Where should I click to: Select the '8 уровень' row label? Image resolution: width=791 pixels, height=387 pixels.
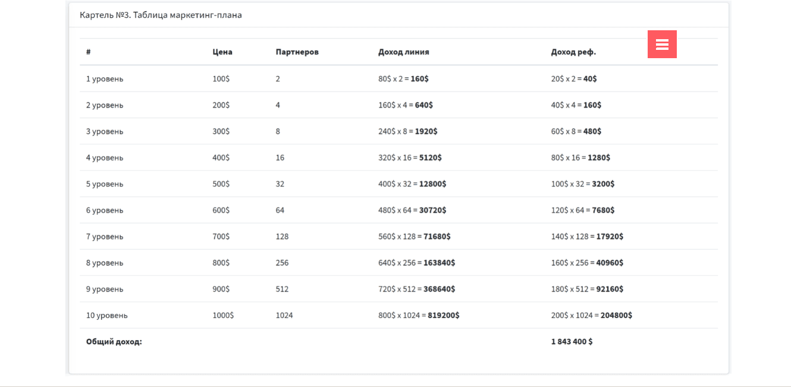coord(105,263)
